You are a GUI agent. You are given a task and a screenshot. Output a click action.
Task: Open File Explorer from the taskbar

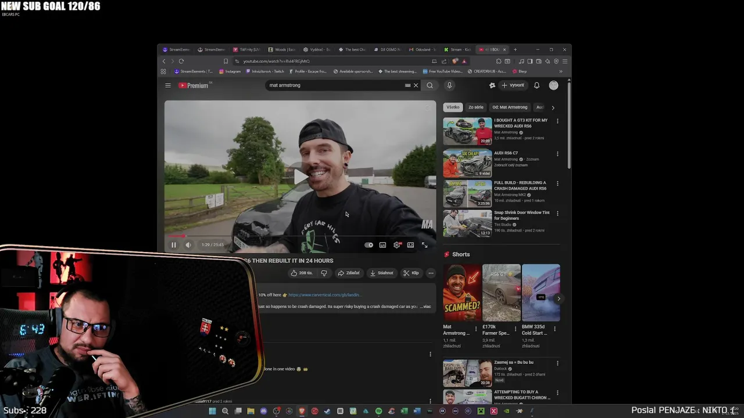[x=251, y=411]
